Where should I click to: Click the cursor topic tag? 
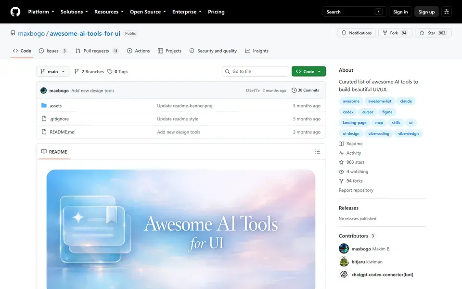click(x=368, y=112)
